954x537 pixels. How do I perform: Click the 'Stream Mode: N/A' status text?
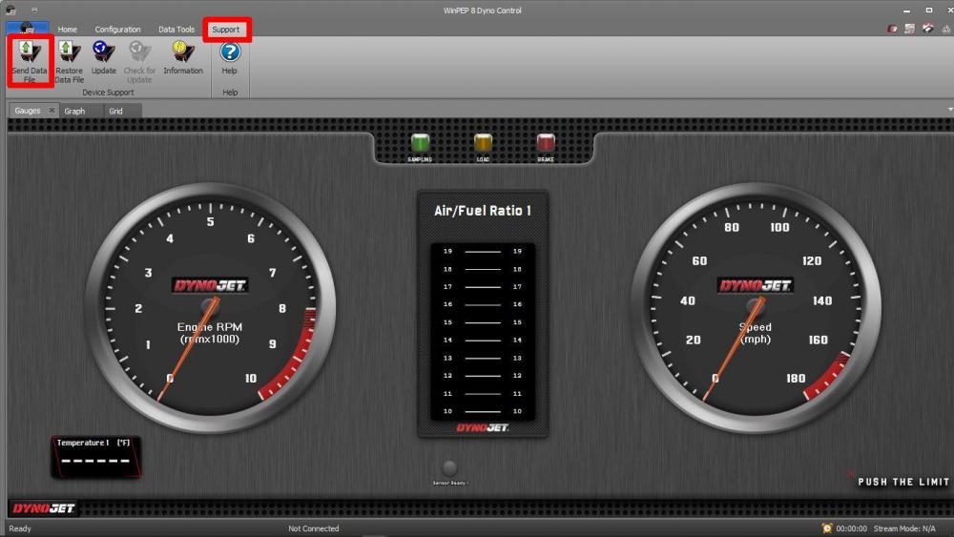tap(904, 527)
